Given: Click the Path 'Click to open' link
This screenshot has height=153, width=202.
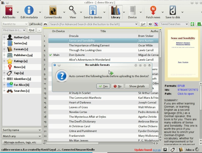Looking at the screenshot, I should coord(186,94).
